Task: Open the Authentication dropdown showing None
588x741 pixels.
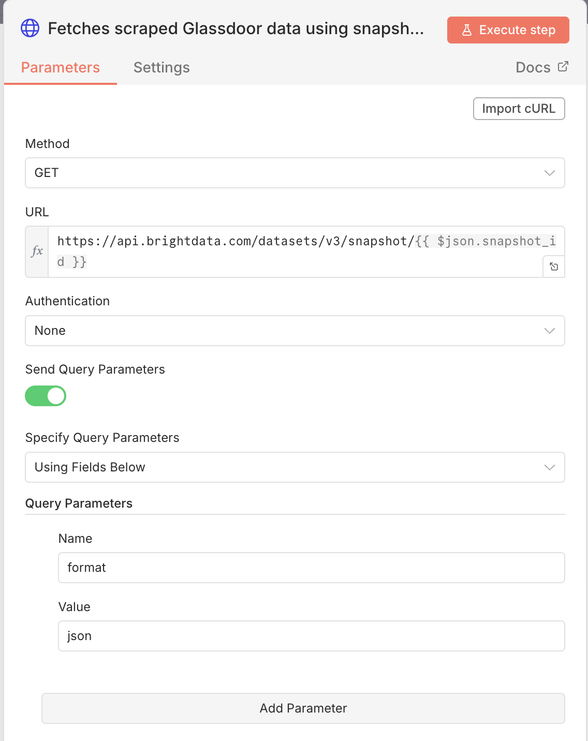Action: tap(295, 331)
